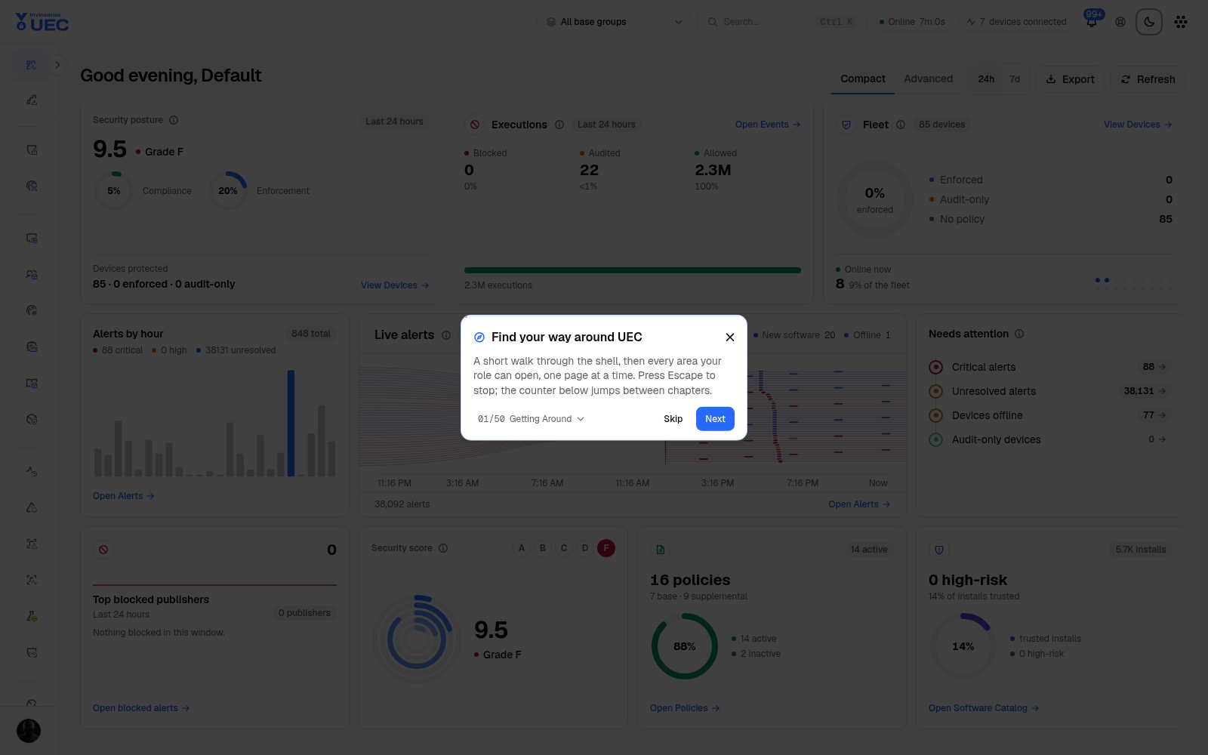Image resolution: width=1208 pixels, height=755 pixels.
Task: Click the shield icon in Fleet card
Action: (x=846, y=125)
